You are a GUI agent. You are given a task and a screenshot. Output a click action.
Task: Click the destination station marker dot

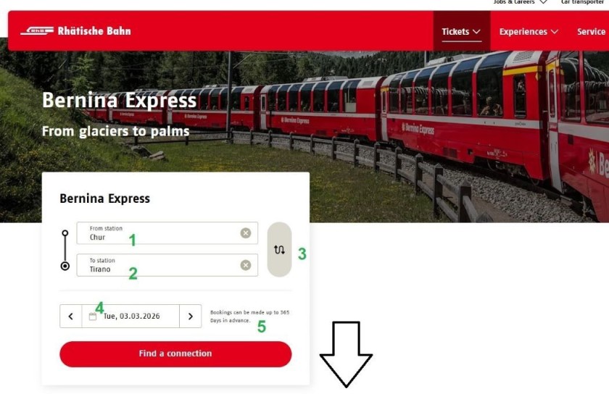coord(65,266)
